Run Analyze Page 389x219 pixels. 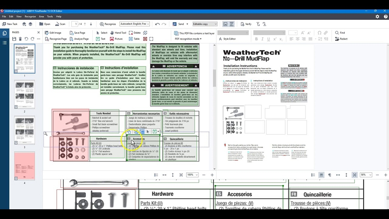click(x=79, y=39)
